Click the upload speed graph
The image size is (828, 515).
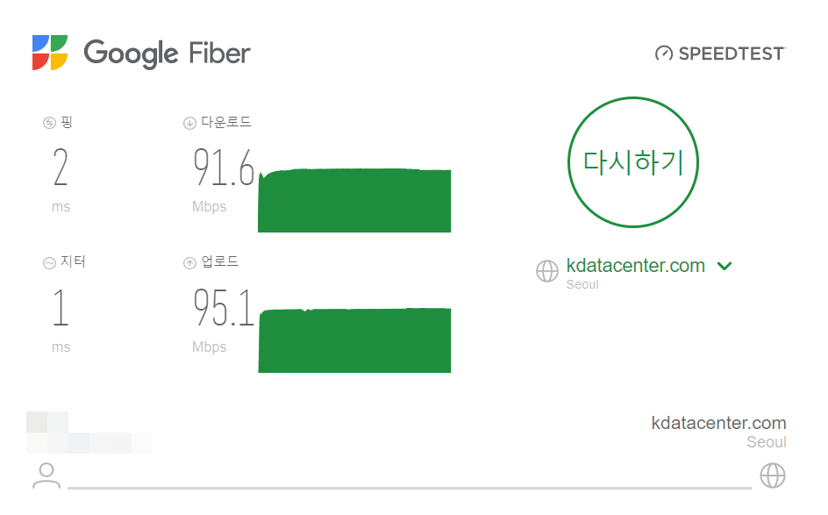pyautogui.click(x=354, y=340)
